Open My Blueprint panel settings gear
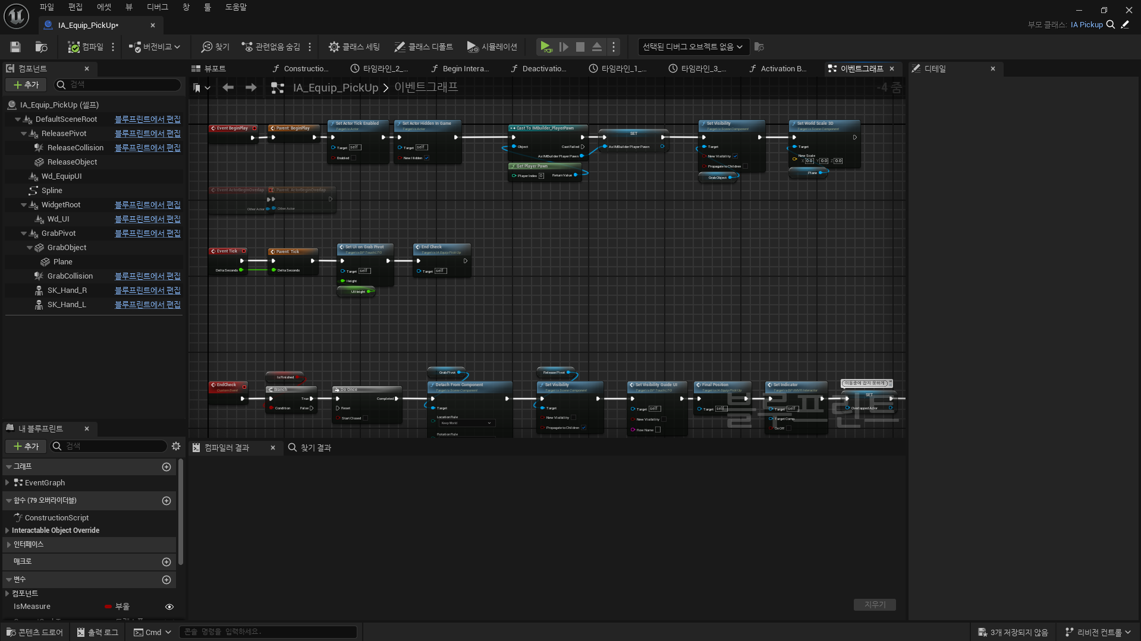 tap(176, 446)
